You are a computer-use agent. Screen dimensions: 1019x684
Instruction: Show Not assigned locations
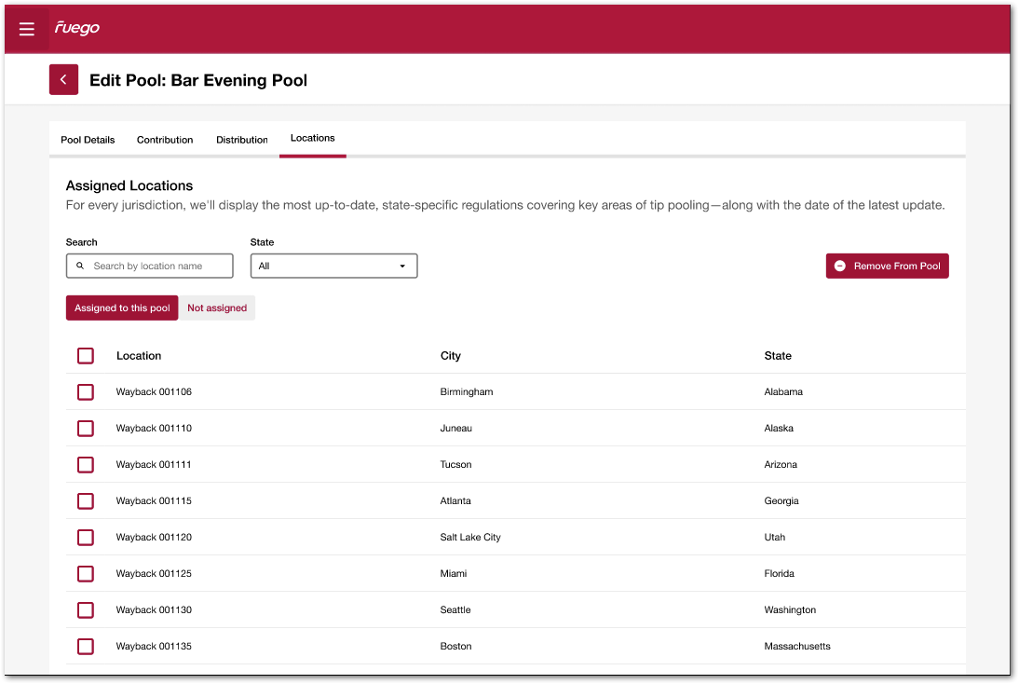tap(217, 308)
